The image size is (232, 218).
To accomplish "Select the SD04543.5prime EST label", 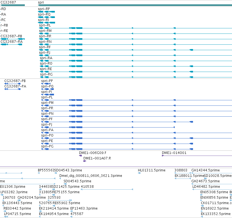I will 77,181.
